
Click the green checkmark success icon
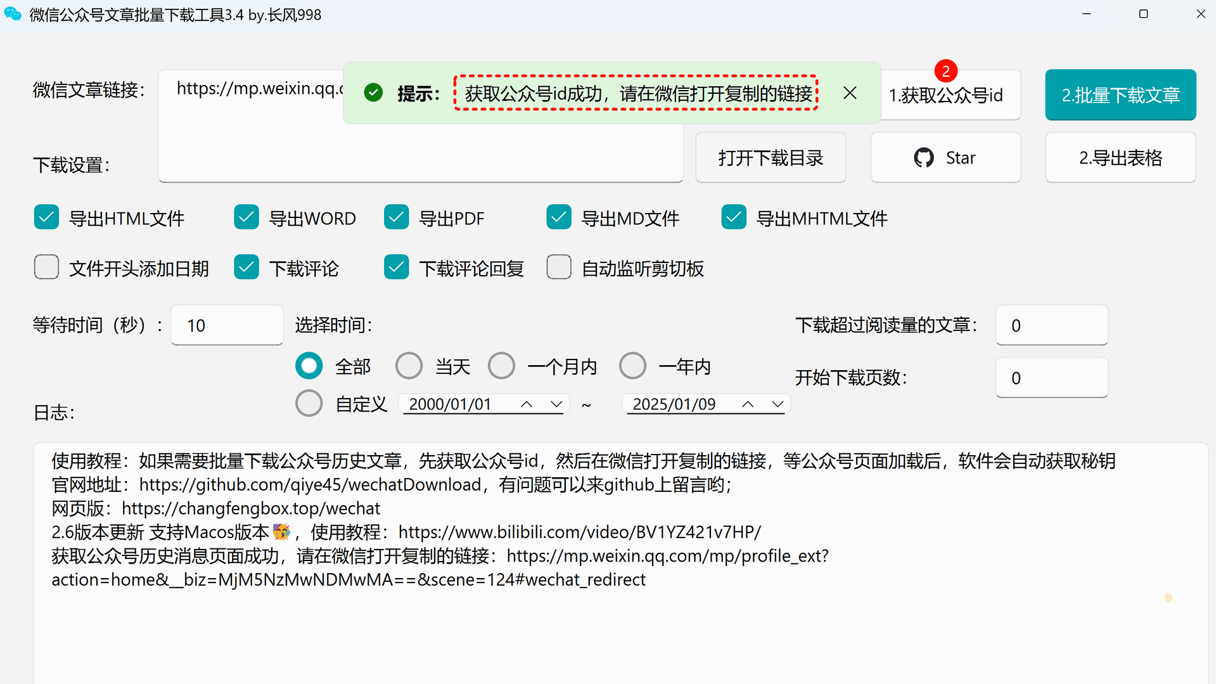pos(373,93)
